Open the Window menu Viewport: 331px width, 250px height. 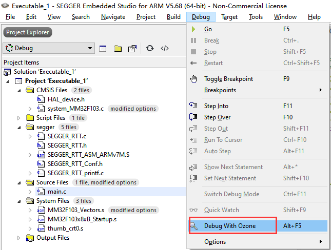pyautogui.click(x=285, y=17)
